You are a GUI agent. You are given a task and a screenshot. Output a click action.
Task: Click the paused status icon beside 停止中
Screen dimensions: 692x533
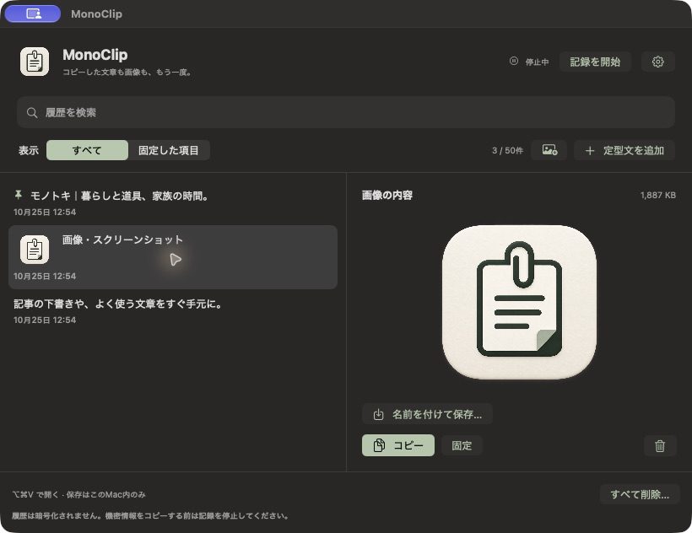coord(514,62)
